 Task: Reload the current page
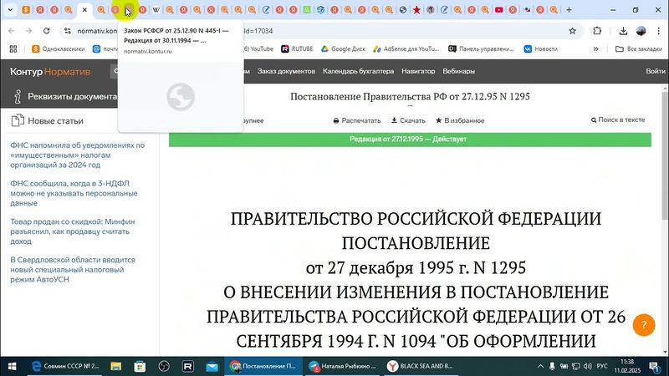[47, 31]
